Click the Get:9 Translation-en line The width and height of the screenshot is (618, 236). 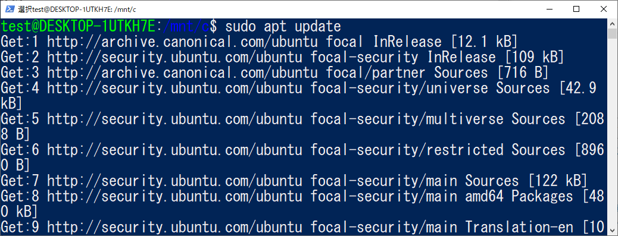tap(302, 227)
